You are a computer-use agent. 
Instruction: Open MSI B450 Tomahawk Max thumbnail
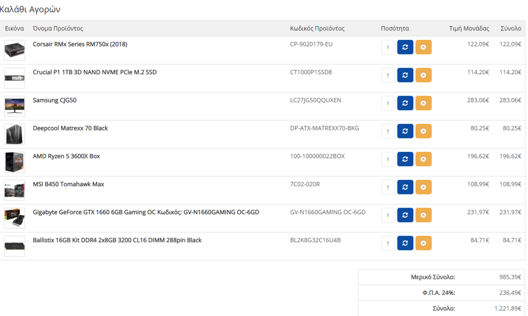point(14,190)
